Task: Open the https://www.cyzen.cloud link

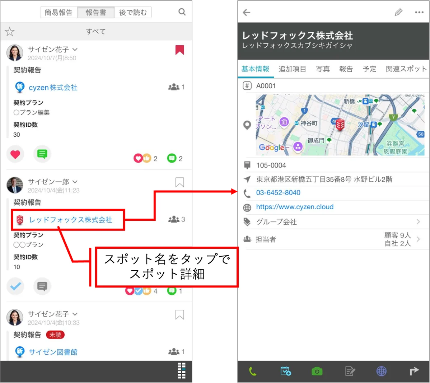Action: (295, 207)
